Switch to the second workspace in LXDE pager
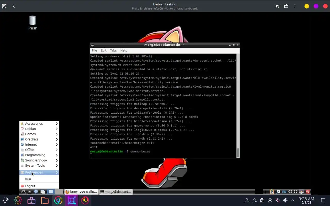330x206 pixels. 59,192
